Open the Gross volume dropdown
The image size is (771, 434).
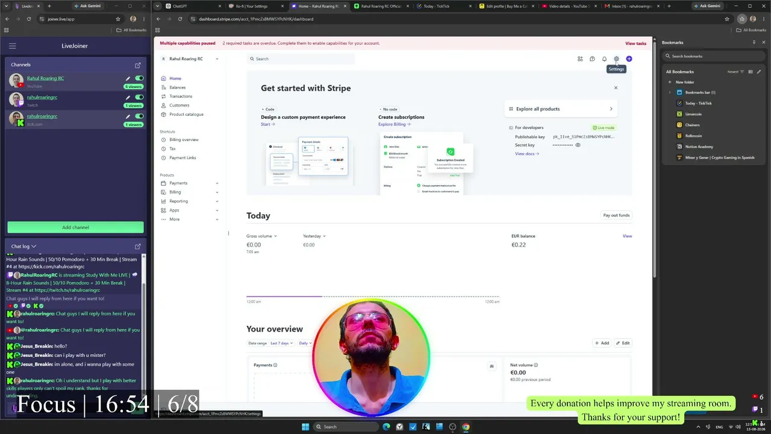(261, 236)
